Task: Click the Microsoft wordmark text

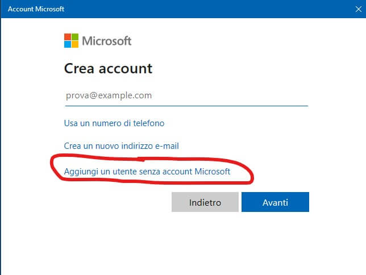Action: [x=107, y=41]
